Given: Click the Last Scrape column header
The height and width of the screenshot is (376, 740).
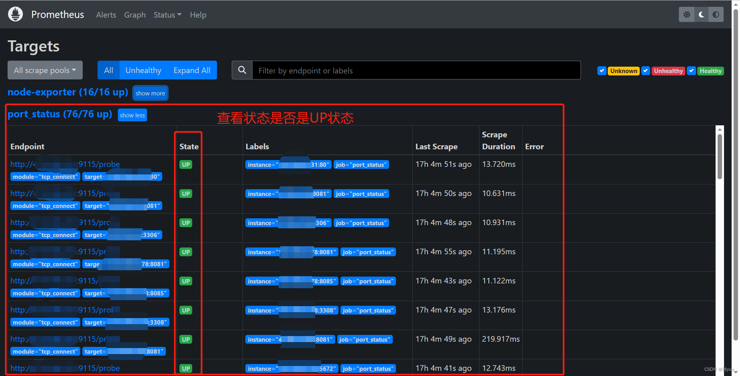Looking at the screenshot, I should coord(436,146).
